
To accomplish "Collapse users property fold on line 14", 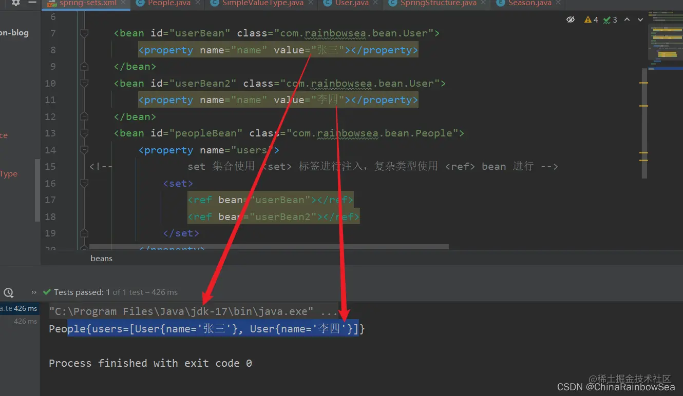I will tap(84, 150).
